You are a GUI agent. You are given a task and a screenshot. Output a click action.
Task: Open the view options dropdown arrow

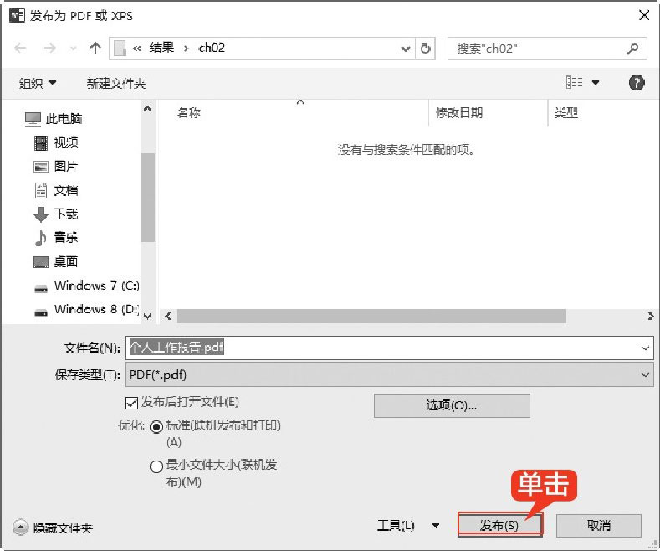tap(596, 83)
